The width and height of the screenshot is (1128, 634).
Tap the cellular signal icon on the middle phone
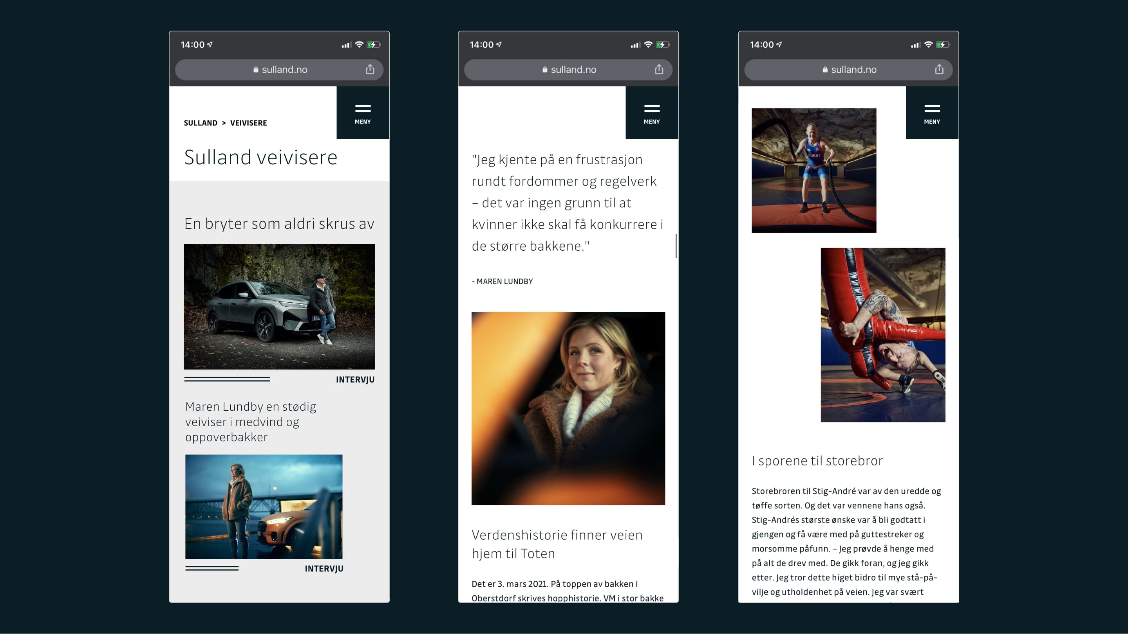[x=635, y=45]
